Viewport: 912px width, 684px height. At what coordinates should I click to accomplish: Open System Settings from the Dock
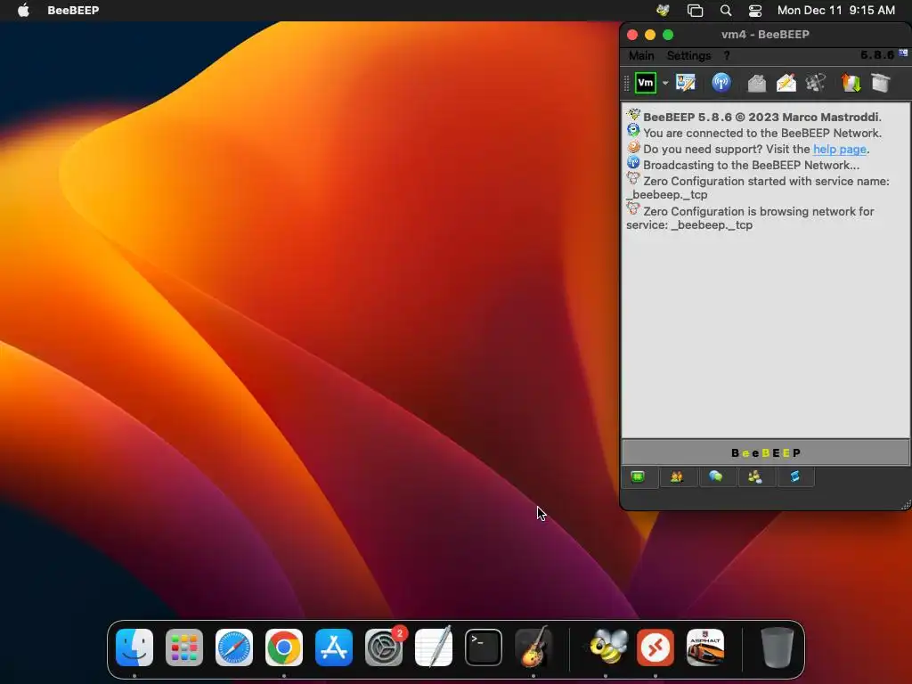pyautogui.click(x=384, y=647)
